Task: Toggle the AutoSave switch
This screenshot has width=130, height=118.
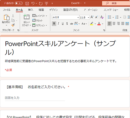Action: pos(19,3)
